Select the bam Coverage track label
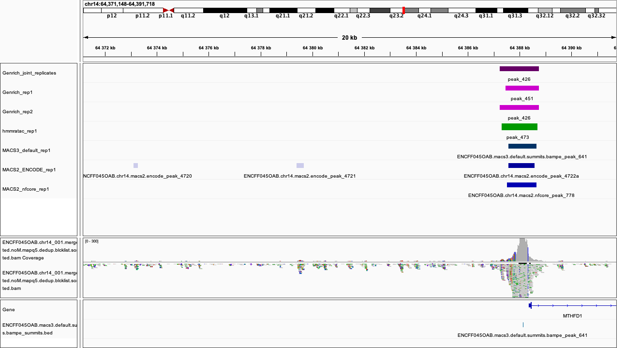 pyautogui.click(x=39, y=250)
